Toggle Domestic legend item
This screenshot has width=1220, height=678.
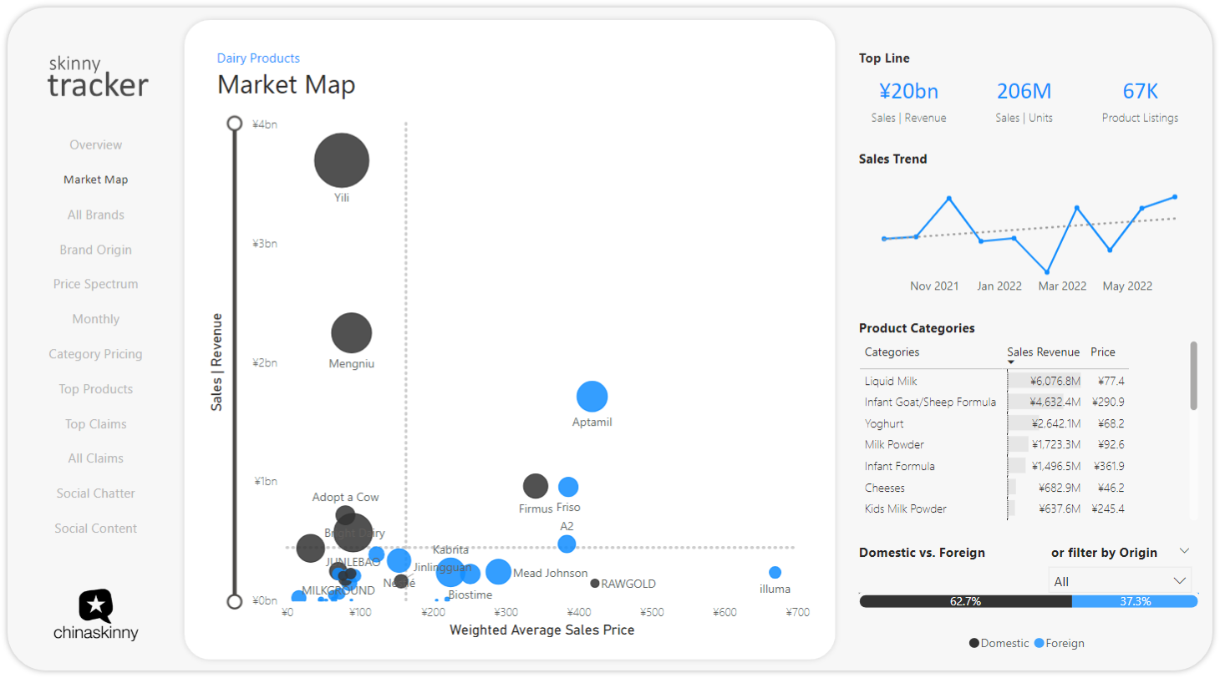coord(999,643)
